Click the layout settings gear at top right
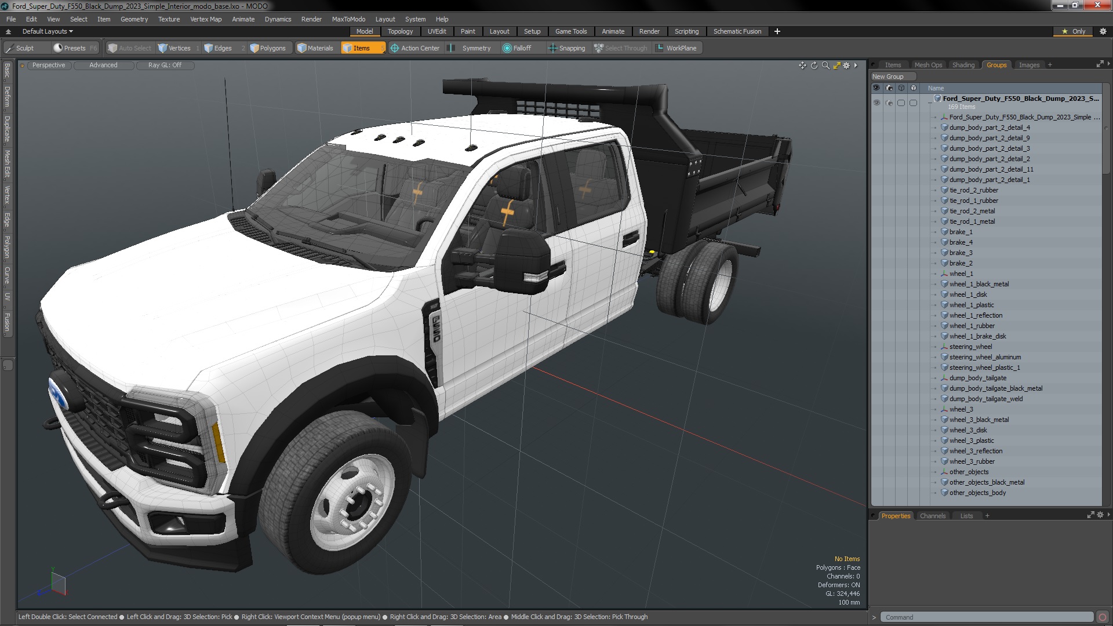Screen dimensions: 1113x626 [1103, 31]
